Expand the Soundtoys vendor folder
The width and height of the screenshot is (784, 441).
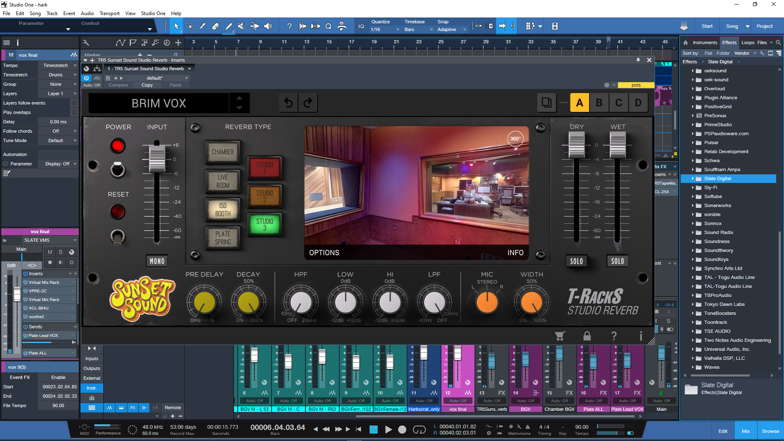(693, 259)
